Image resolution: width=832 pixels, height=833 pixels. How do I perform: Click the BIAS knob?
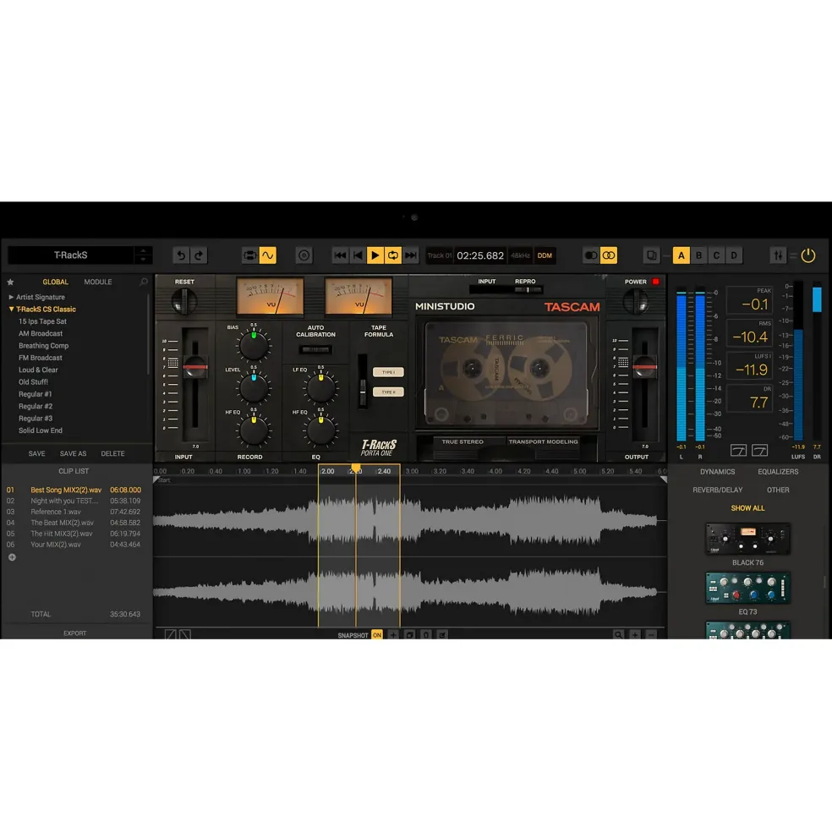click(254, 345)
